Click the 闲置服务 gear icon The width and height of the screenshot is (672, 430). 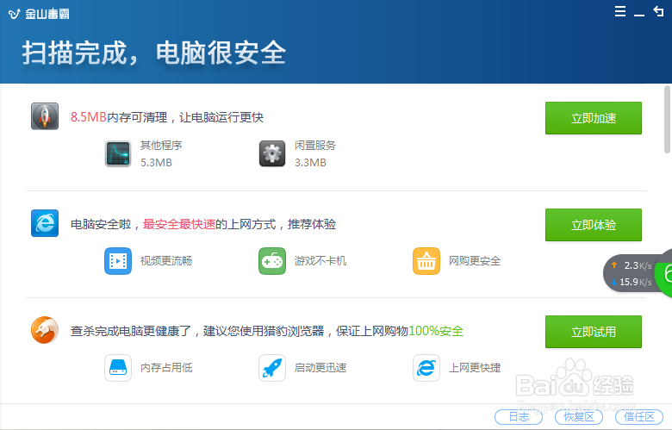click(272, 153)
